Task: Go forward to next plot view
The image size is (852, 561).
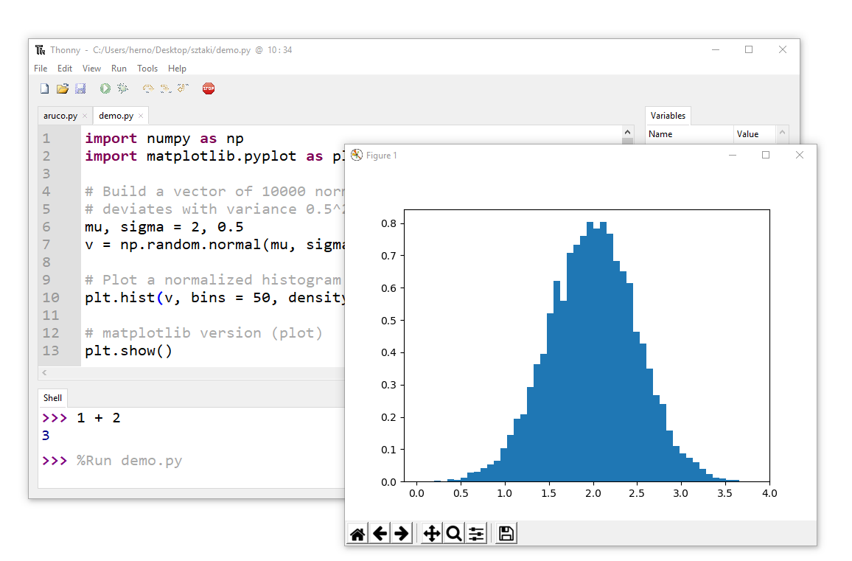Action: [402, 534]
